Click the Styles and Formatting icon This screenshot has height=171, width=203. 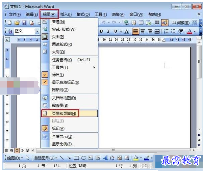(10, 31)
